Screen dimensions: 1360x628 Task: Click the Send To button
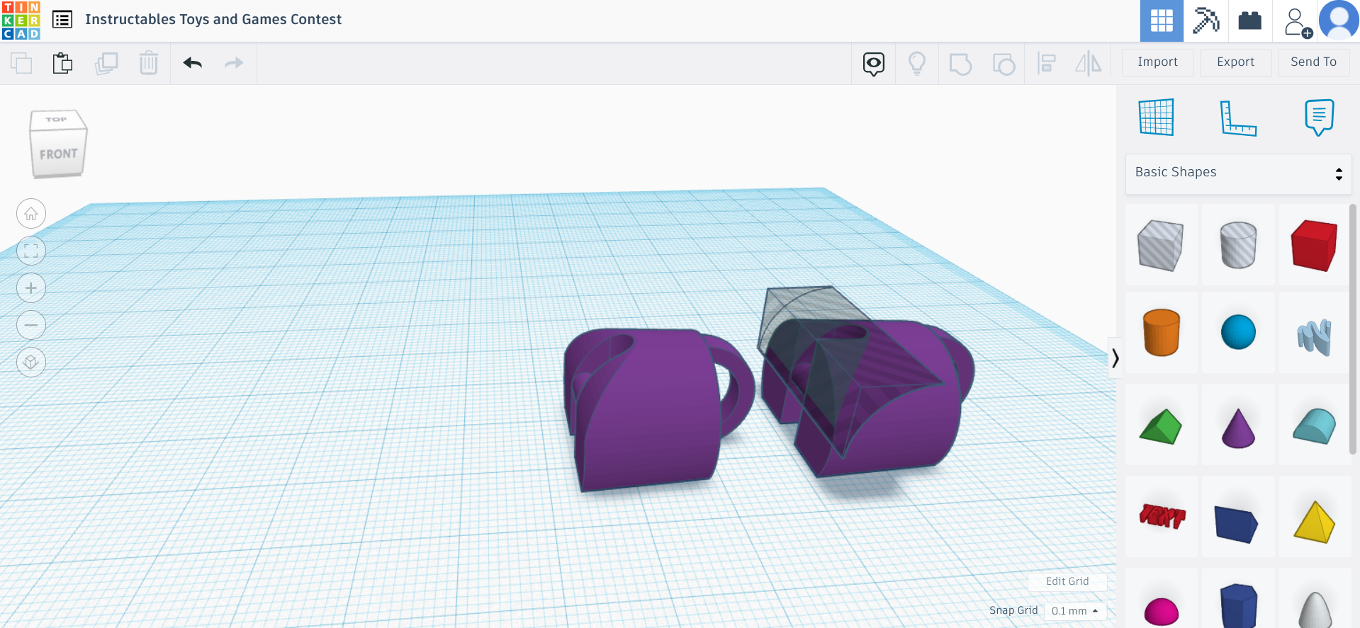click(x=1314, y=62)
